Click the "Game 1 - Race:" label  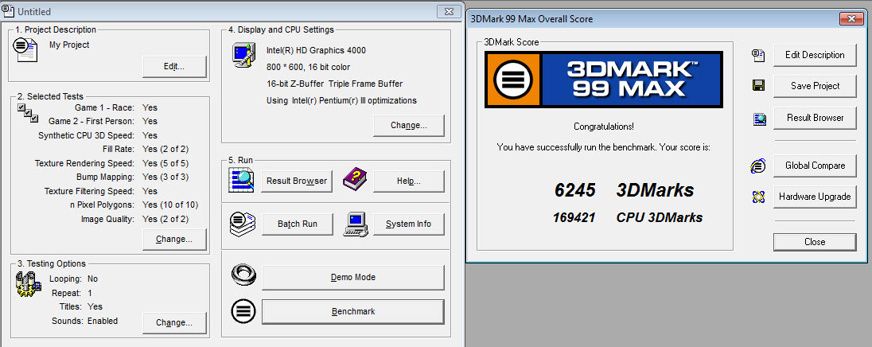coord(104,107)
